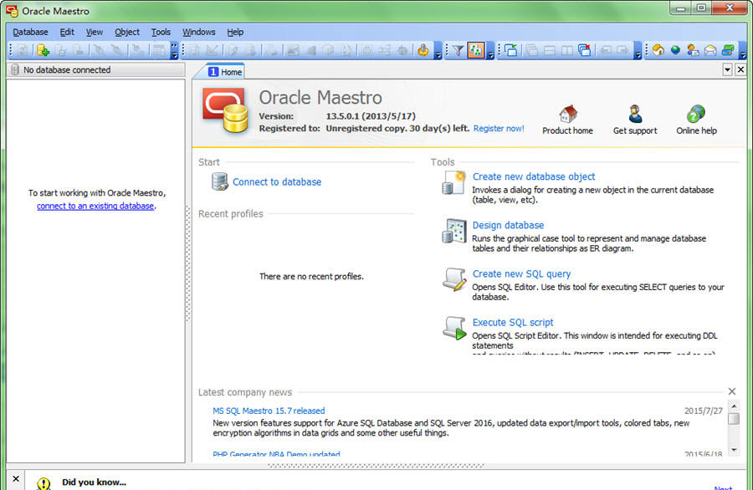Image resolution: width=753 pixels, height=490 pixels.
Task: Select the Home tab
Action: pos(225,72)
